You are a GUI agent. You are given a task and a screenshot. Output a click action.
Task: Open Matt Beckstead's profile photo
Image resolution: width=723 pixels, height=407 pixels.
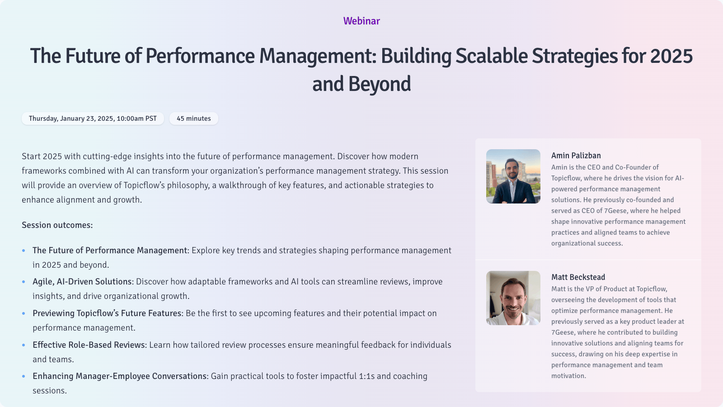[x=513, y=298]
